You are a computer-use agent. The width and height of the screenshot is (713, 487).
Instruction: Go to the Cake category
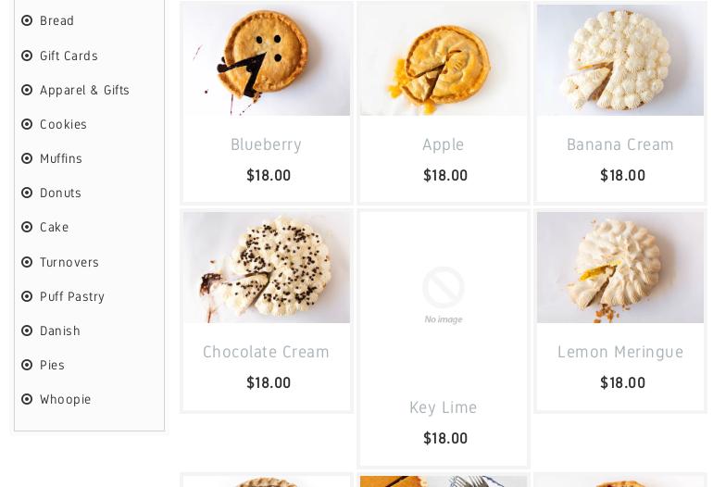(x=54, y=228)
